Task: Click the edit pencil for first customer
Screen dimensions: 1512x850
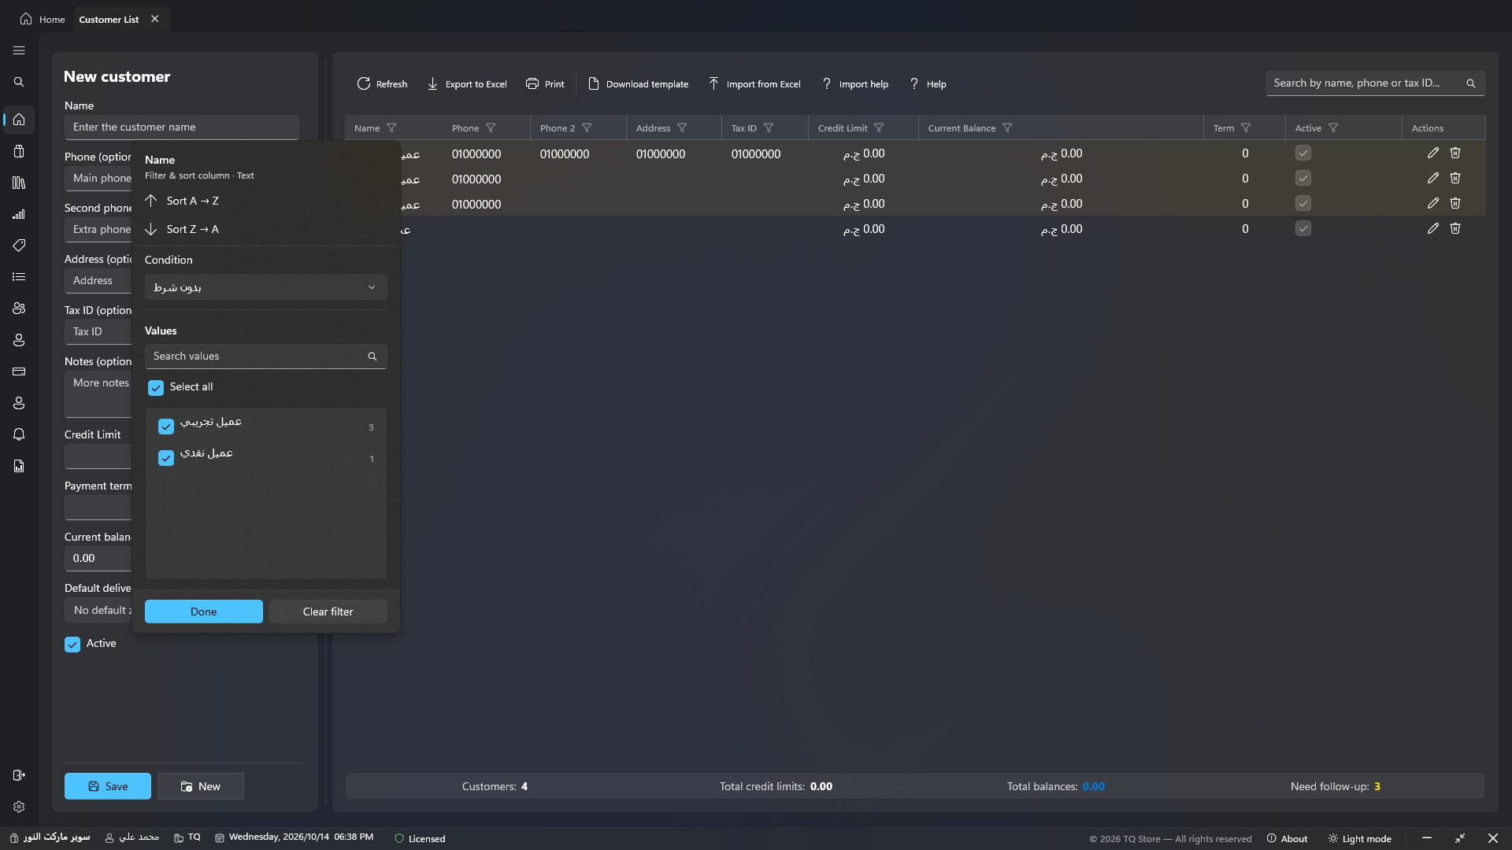Action: coord(1433,153)
